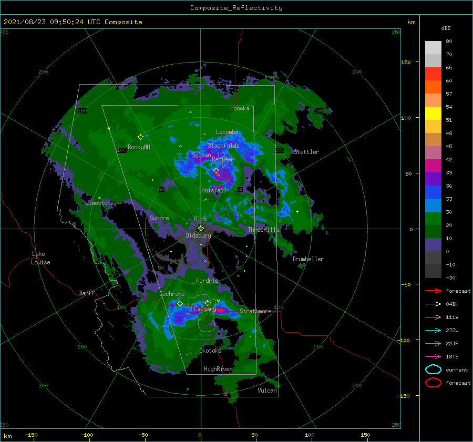Click the Drumheller label
The image size is (473, 442).
(308, 259)
